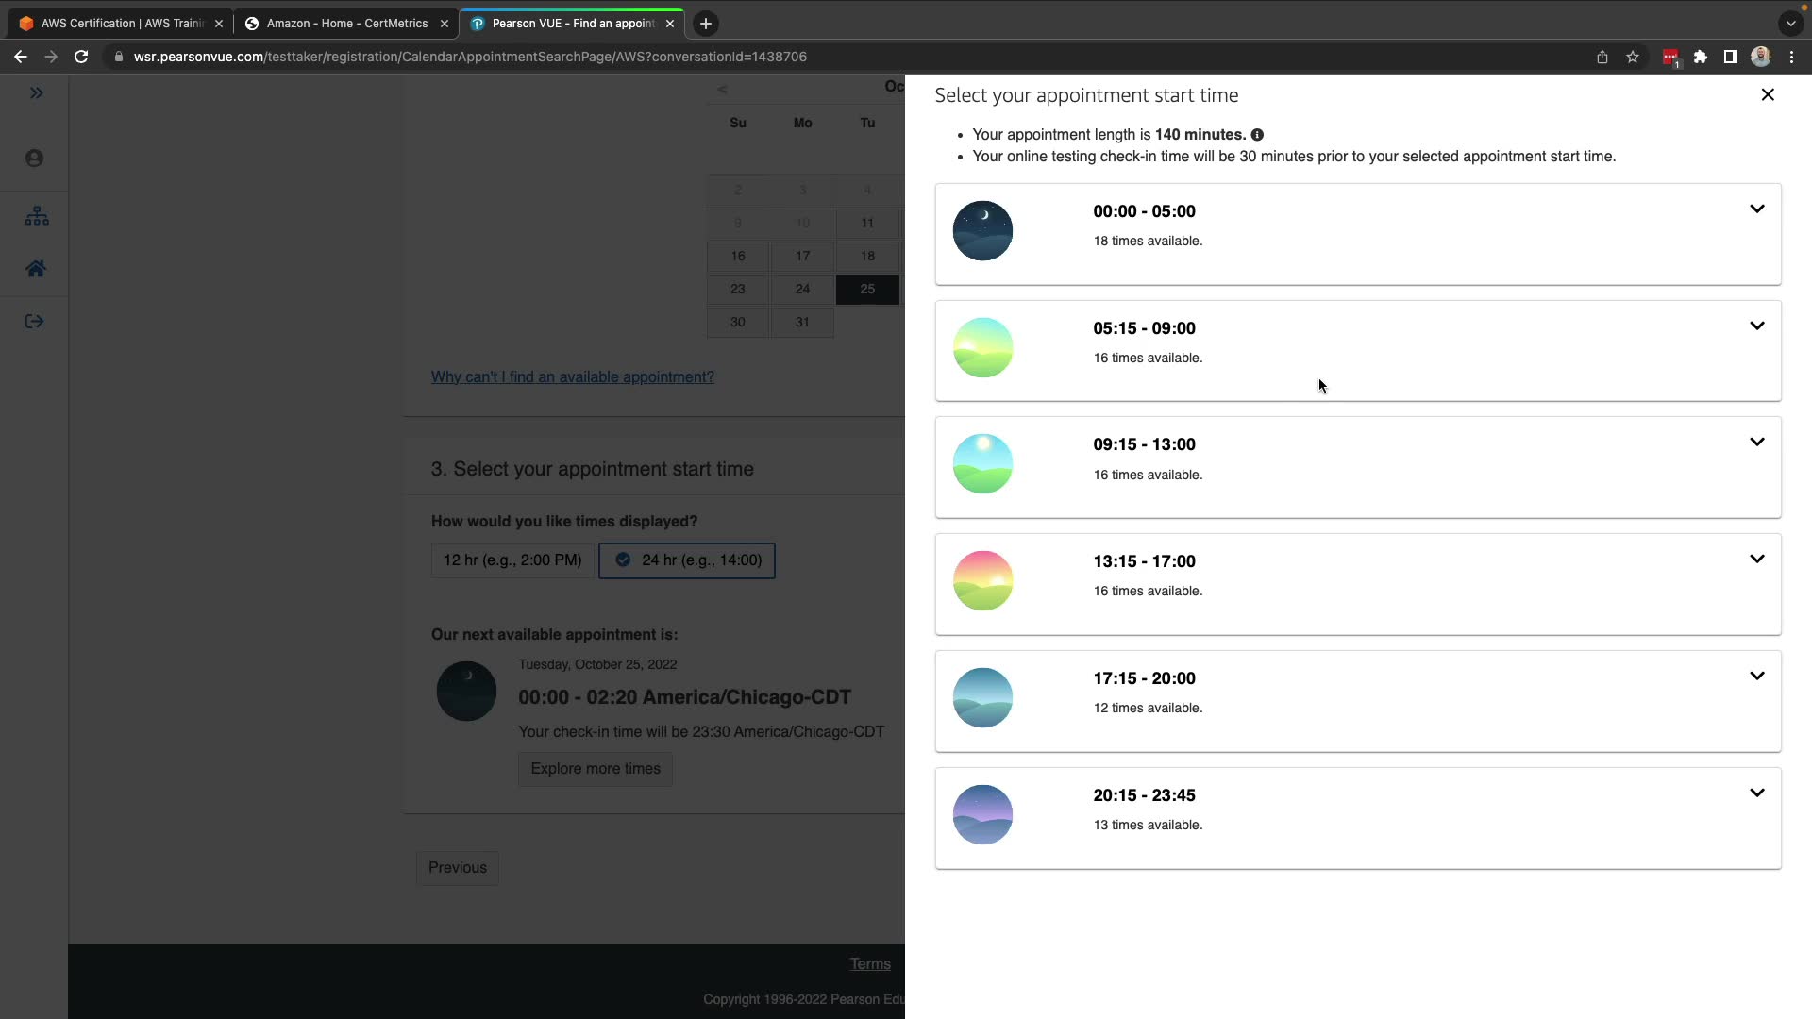Bookmark the page with the star icon

tap(1632, 58)
